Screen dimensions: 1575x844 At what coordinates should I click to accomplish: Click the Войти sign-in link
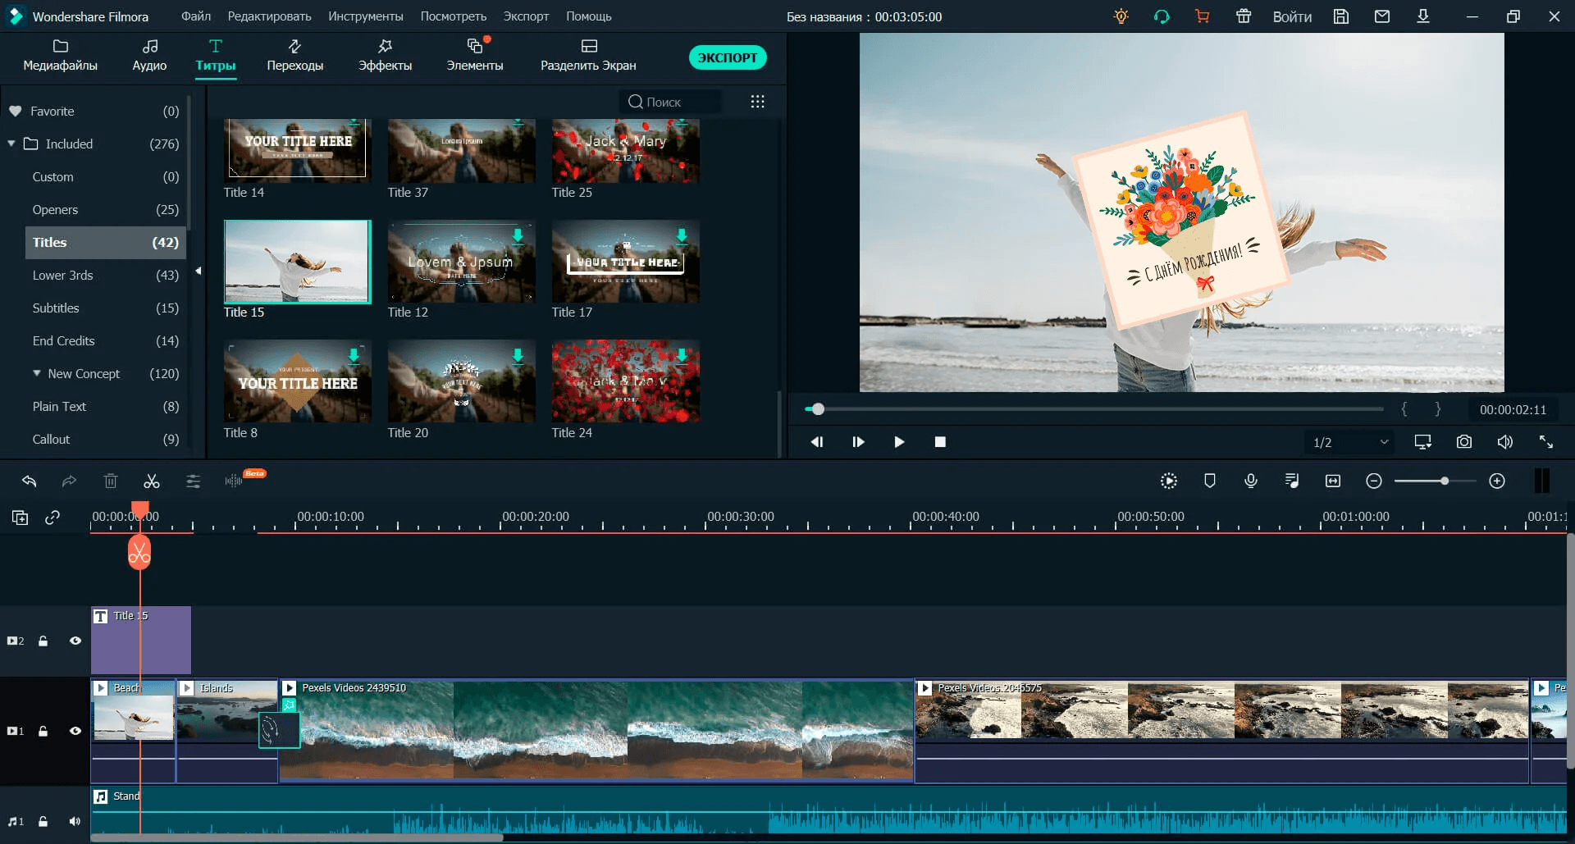click(1291, 16)
